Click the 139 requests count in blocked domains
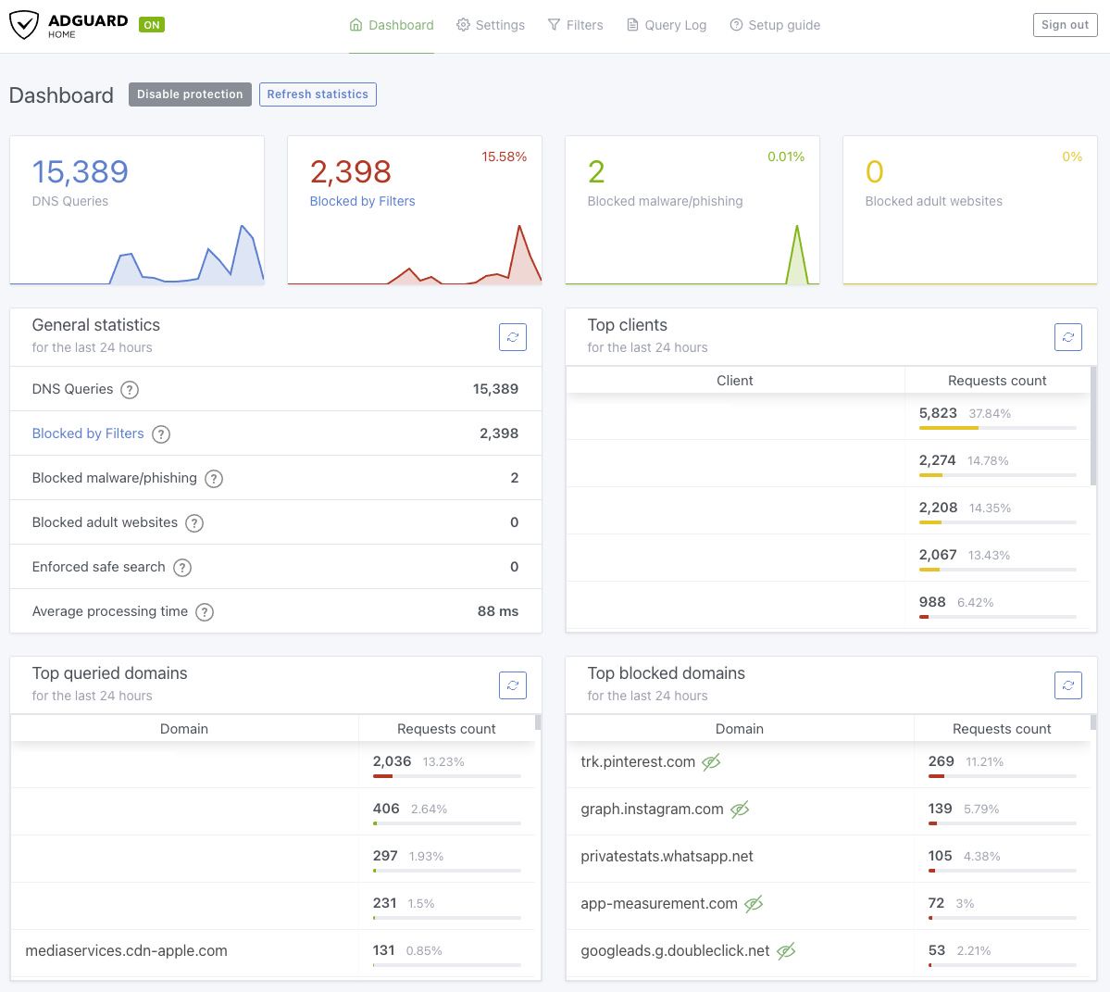Screen dimensions: 1110x992 pyautogui.click(x=940, y=809)
